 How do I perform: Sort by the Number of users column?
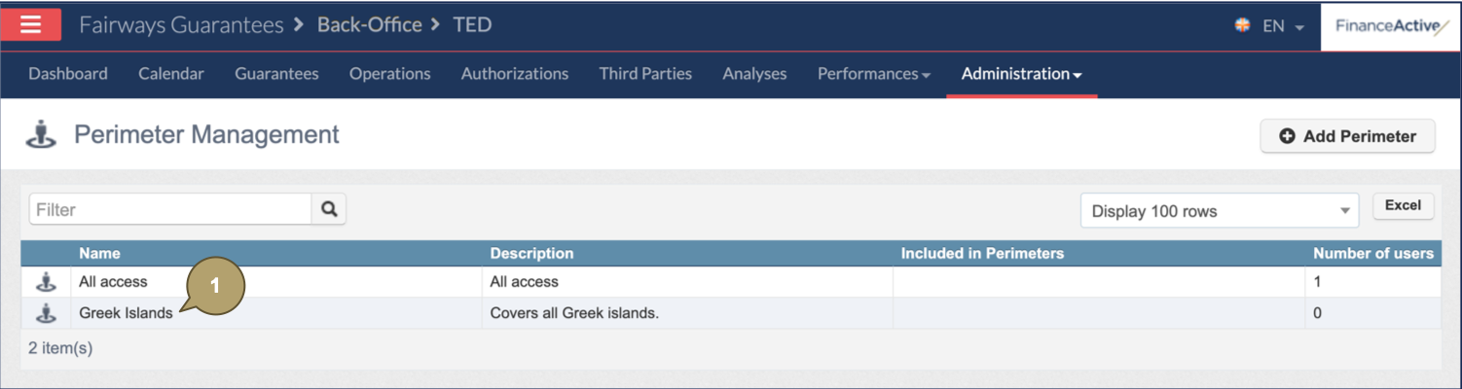1372,254
